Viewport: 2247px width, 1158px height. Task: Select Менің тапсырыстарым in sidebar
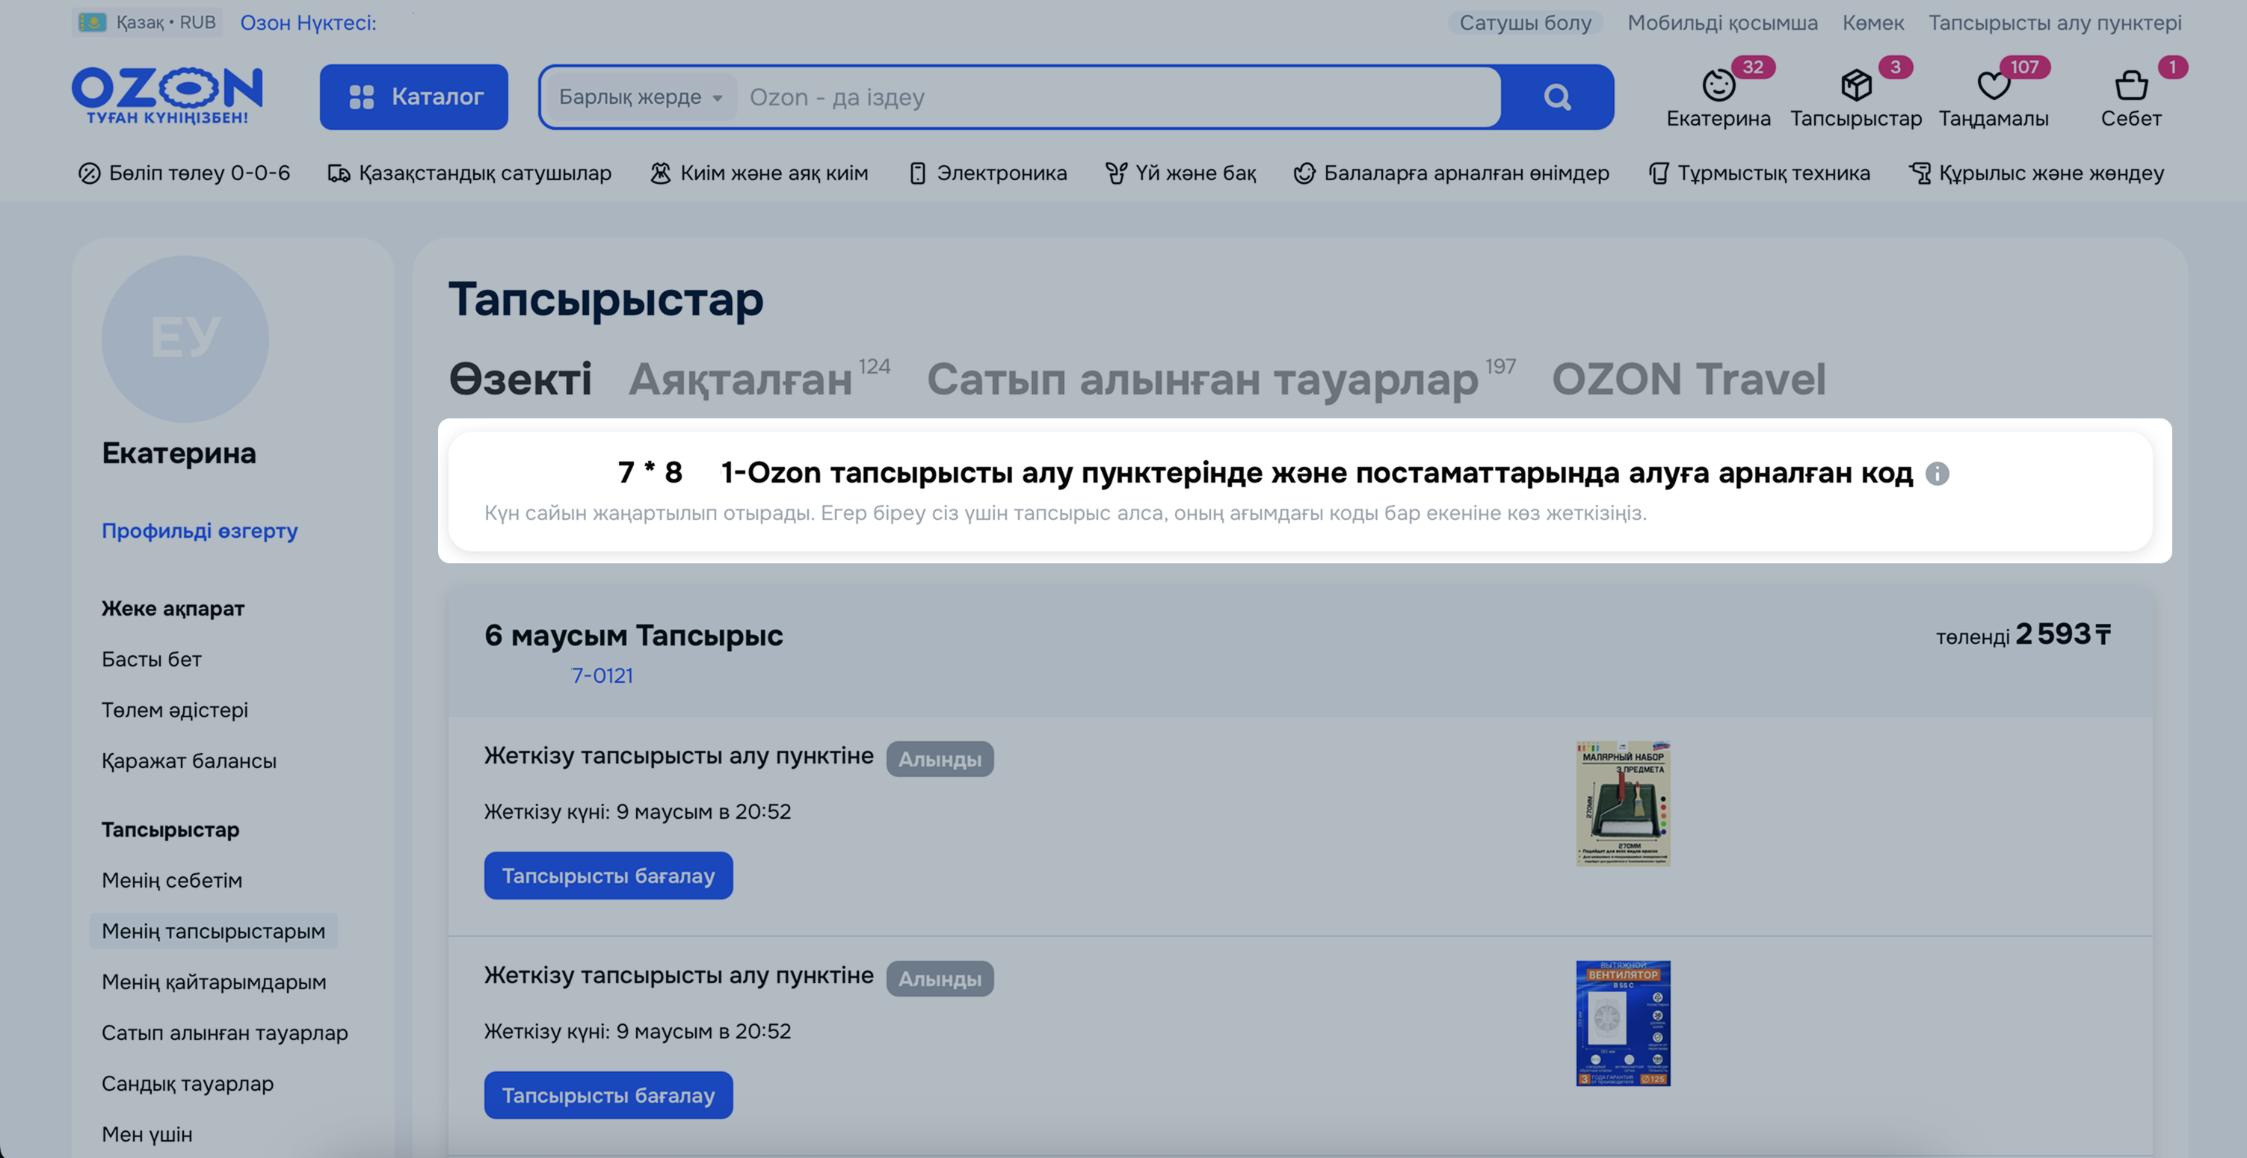coord(213,932)
